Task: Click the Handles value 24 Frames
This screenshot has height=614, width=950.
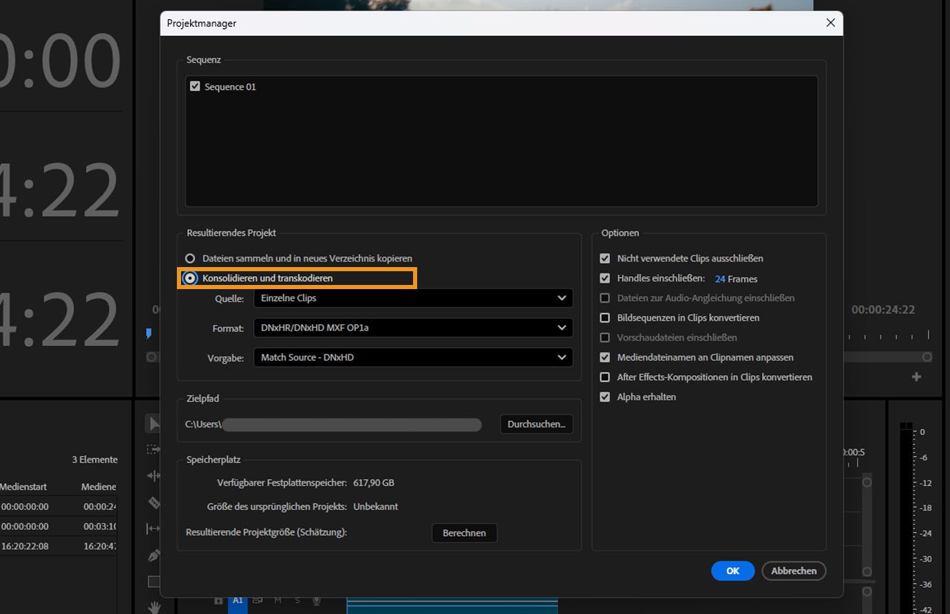Action: click(720, 279)
